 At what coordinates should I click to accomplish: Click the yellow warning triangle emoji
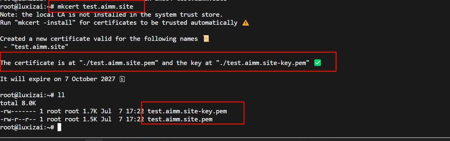coord(246,23)
